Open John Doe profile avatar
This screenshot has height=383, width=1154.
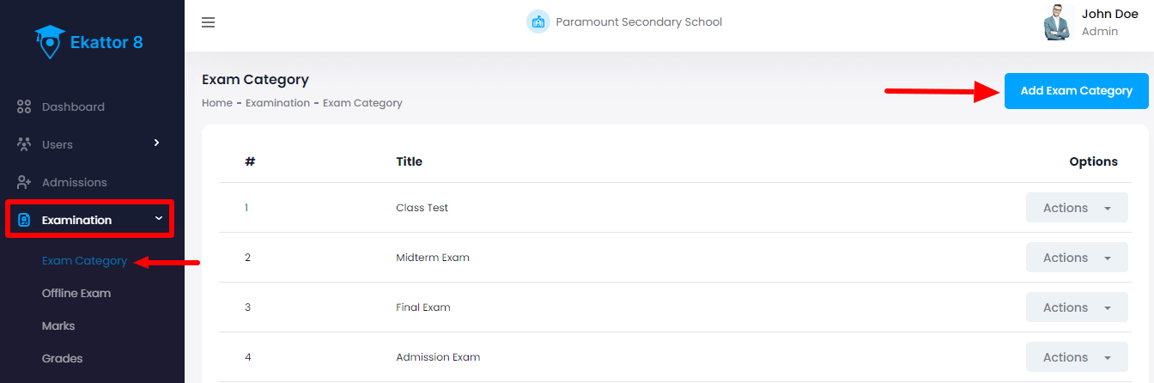click(x=1058, y=22)
